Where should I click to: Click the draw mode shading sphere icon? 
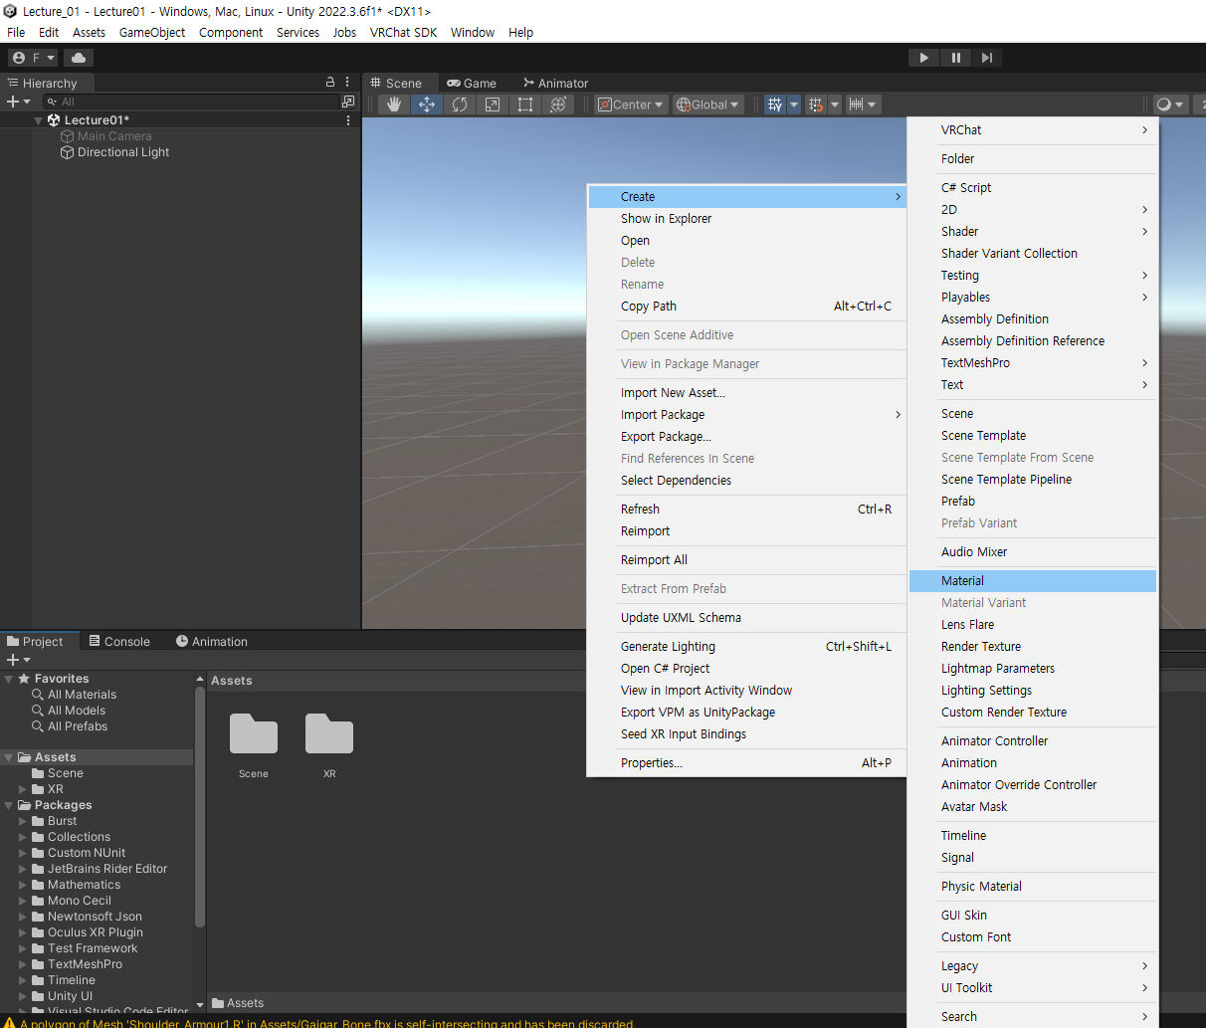coord(1163,104)
